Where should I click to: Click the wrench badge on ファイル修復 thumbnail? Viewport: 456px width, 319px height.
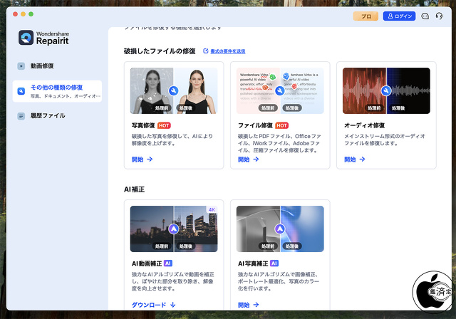click(280, 90)
